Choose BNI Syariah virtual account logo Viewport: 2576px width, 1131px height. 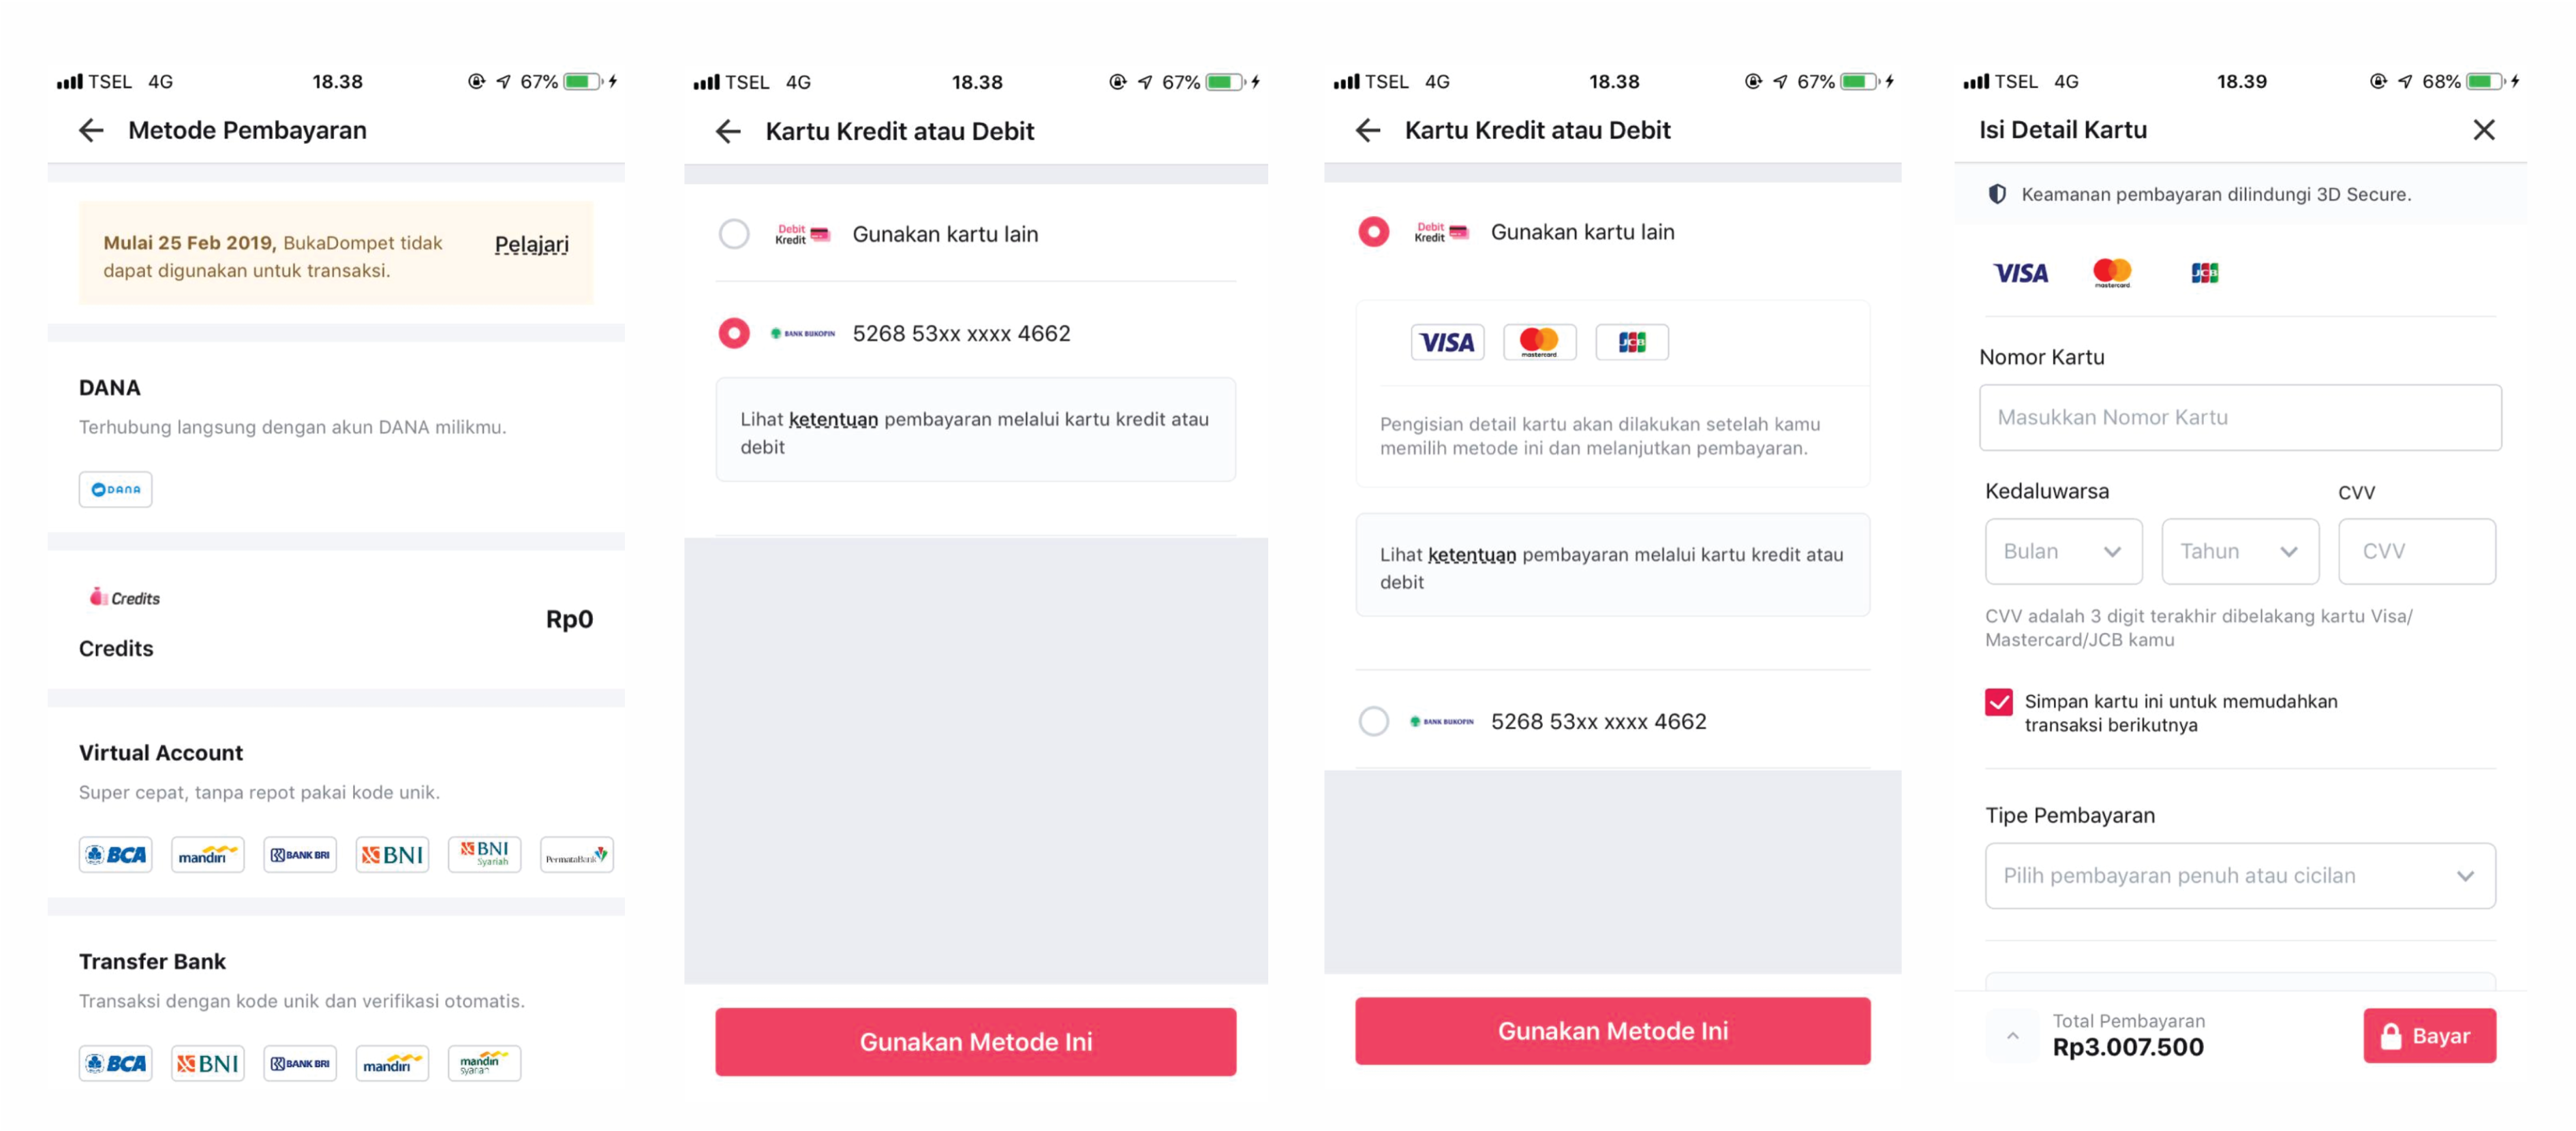484,855
